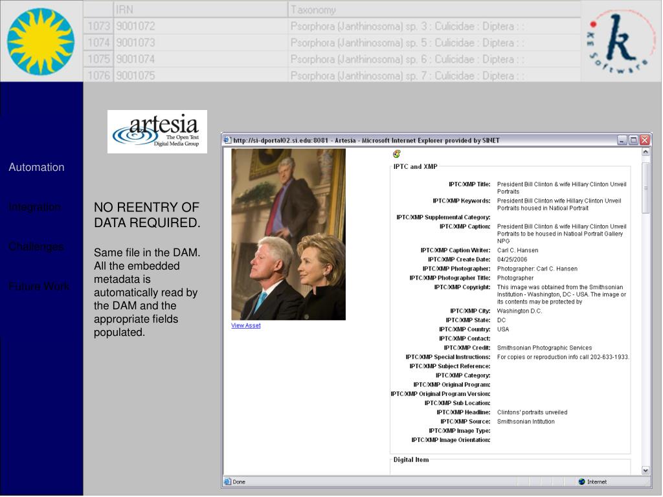Click IRN cell 9001075
This screenshot has height=497, width=663.
pyautogui.click(x=201, y=75)
